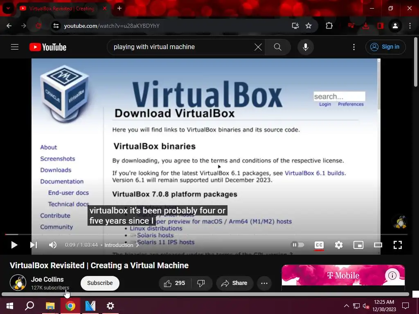Expand the Introduction chapter chevron
The height and width of the screenshot is (314, 419).
(x=137, y=245)
